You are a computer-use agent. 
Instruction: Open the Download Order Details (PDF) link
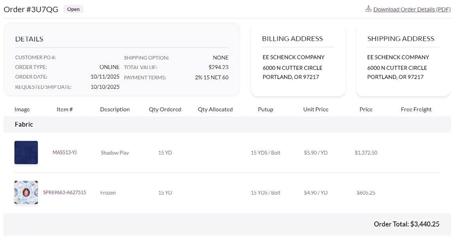click(x=412, y=9)
